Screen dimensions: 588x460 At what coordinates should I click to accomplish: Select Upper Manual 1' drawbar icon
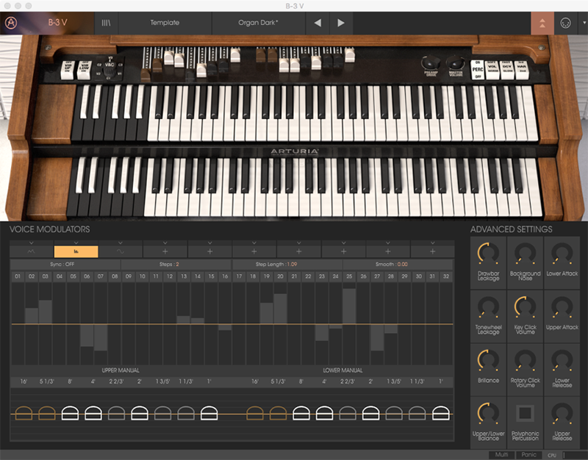(209, 413)
